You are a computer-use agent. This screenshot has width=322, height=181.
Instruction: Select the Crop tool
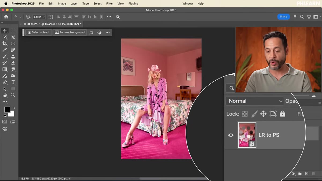pyautogui.click(x=5, y=43)
